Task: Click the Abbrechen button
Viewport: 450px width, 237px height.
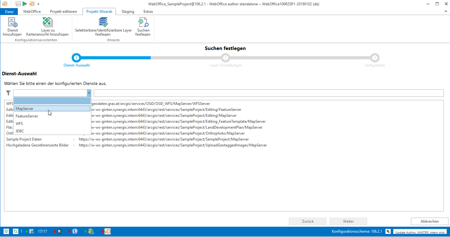Action: 429,221
